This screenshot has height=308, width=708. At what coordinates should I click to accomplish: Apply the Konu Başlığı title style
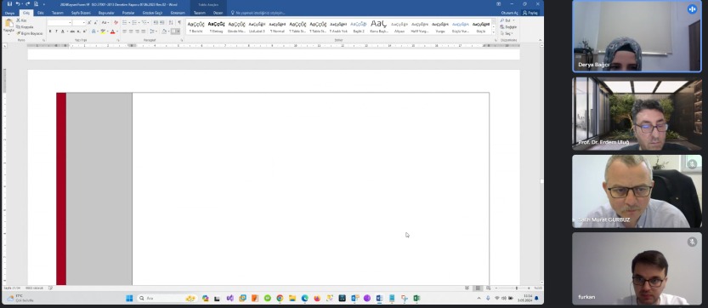379,26
